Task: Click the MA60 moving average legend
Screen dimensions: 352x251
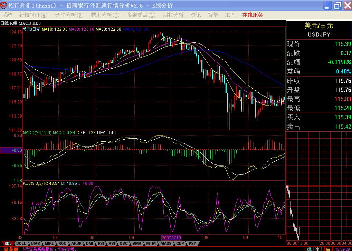Action: click(135, 29)
